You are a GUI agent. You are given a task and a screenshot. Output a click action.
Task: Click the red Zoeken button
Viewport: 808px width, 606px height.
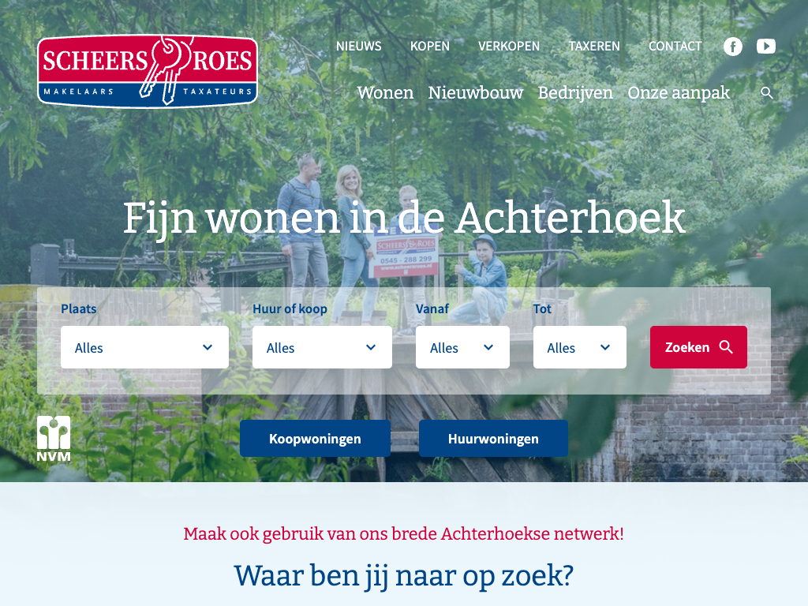click(x=698, y=347)
